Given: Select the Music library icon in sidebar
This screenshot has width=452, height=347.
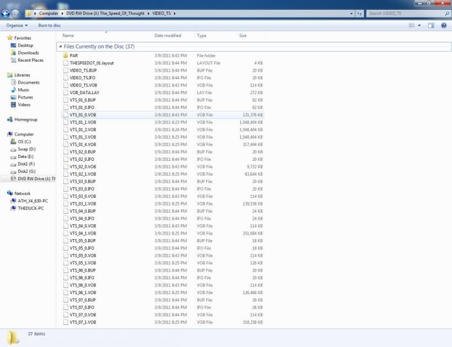Looking at the screenshot, I should pyautogui.click(x=13, y=90).
